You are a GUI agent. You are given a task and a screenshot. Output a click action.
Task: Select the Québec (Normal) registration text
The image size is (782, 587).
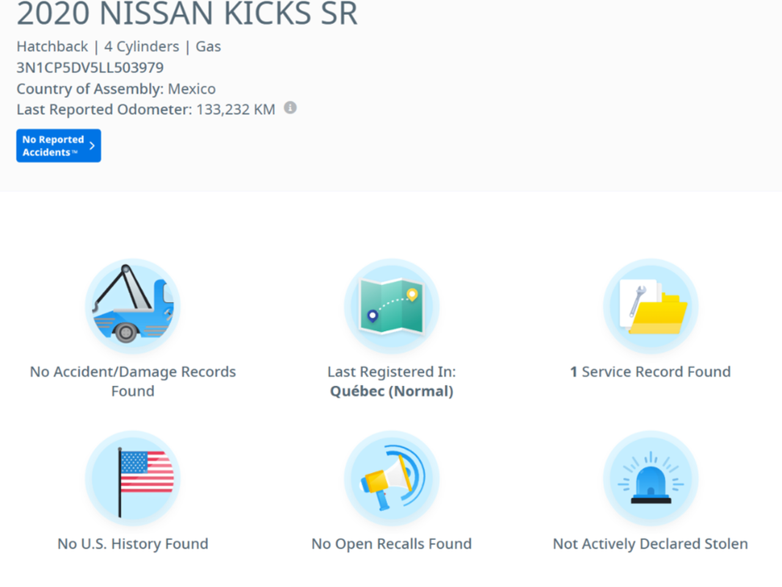coord(392,391)
